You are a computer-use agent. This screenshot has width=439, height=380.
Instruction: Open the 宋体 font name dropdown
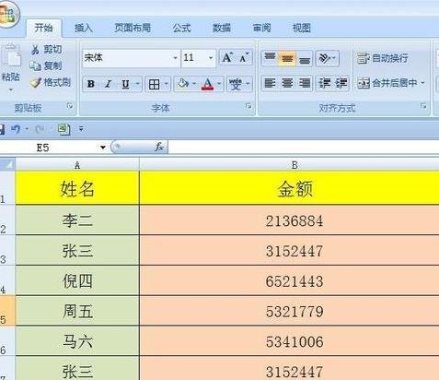pos(175,57)
